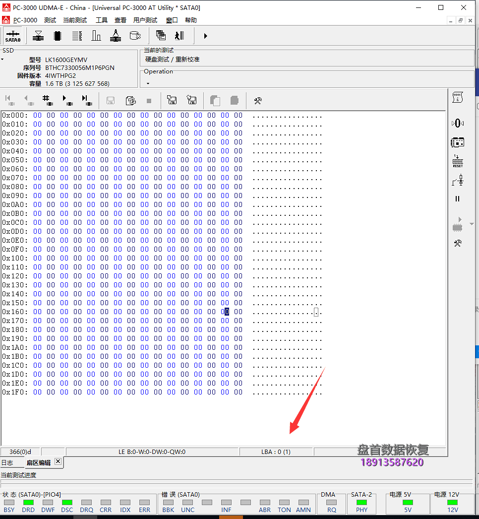
Task: Close the 扇区编辑 tab
Action: coord(58,461)
